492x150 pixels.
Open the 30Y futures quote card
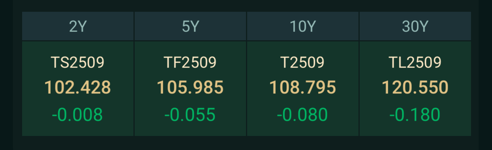pos(415,88)
